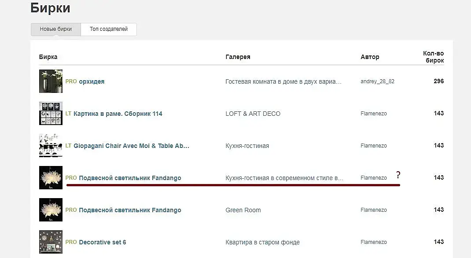Open the орхидея tag link
471x258 pixels.
pyautogui.click(x=92, y=81)
